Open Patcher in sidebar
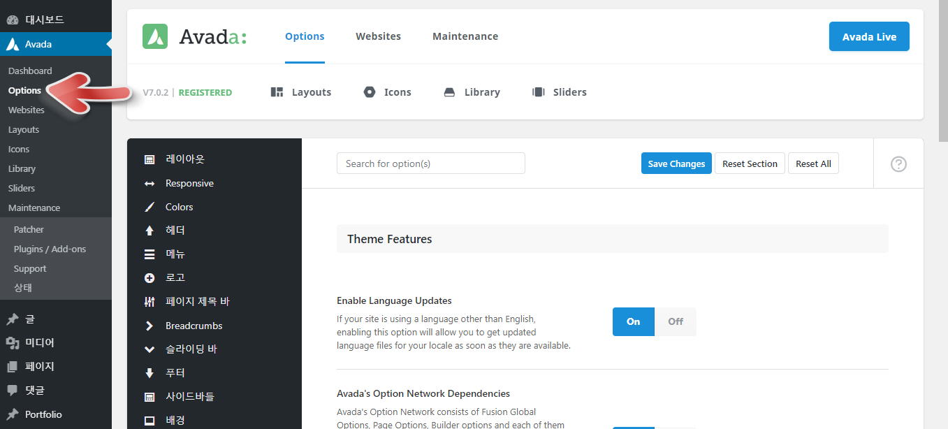The height and width of the screenshot is (429, 948). 29,229
